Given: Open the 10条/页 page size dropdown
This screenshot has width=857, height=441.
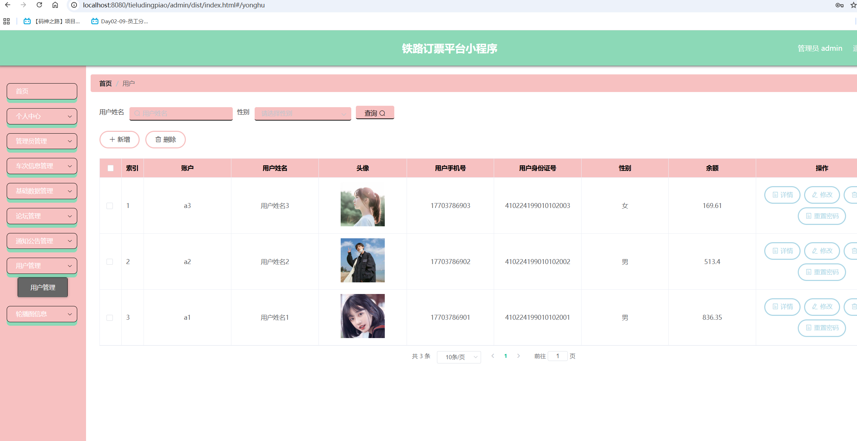Looking at the screenshot, I should pos(458,357).
